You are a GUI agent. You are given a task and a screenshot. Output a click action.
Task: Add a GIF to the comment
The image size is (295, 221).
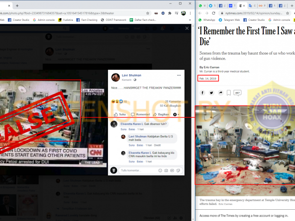(172, 171)
